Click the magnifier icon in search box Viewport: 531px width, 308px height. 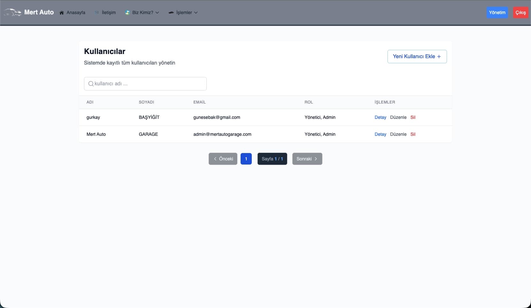tap(91, 84)
